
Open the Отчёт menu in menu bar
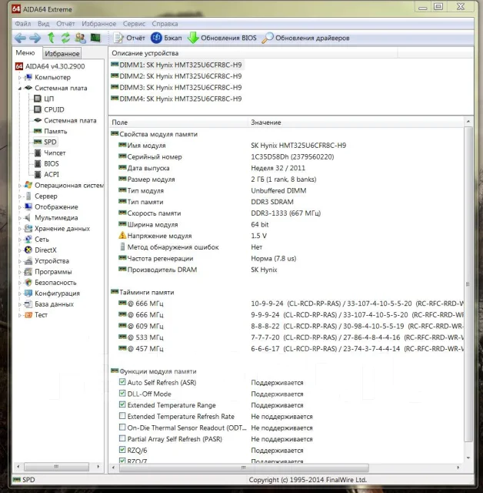coord(65,24)
